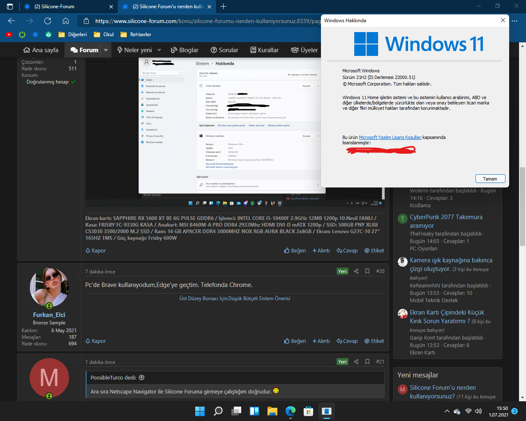
Task: Open the YouTube bookmark icon
Action: (9, 35)
